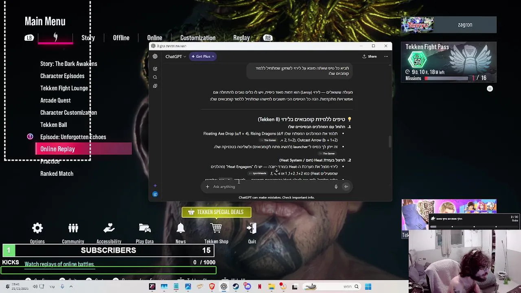Open Tekken Fight Lounge

(64, 88)
